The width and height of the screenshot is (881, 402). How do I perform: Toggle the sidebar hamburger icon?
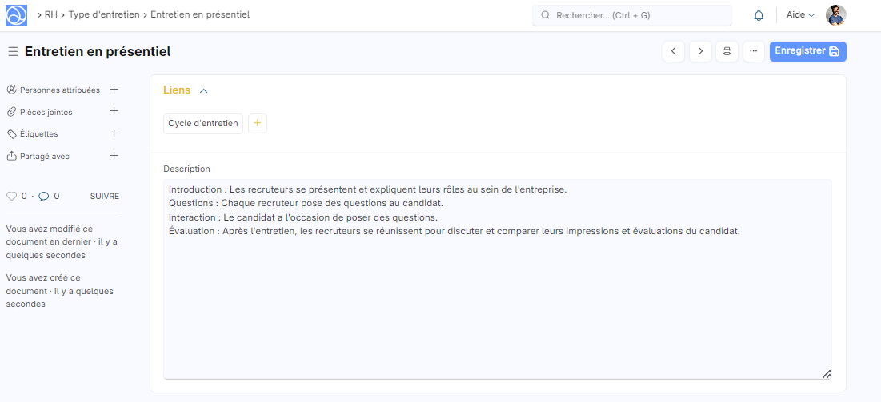pyautogui.click(x=13, y=52)
